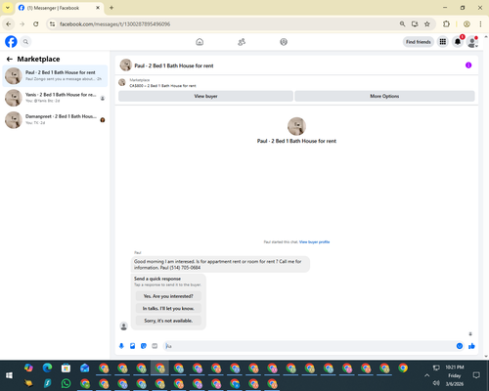Click the large Paul listing thumbnail in chat
This screenshot has height=391, width=489.
[296, 126]
